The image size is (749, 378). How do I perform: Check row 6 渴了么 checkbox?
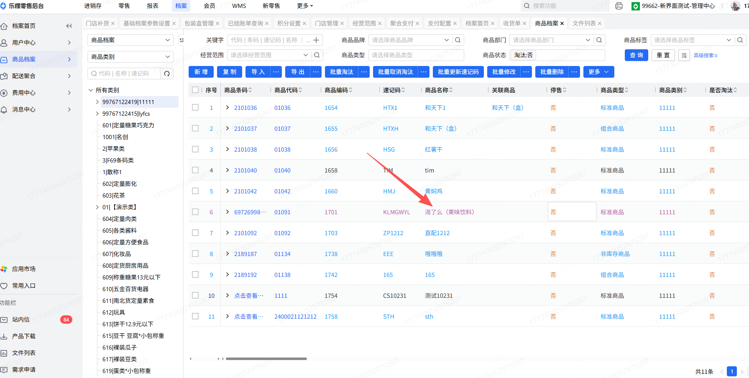coord(195,212)
